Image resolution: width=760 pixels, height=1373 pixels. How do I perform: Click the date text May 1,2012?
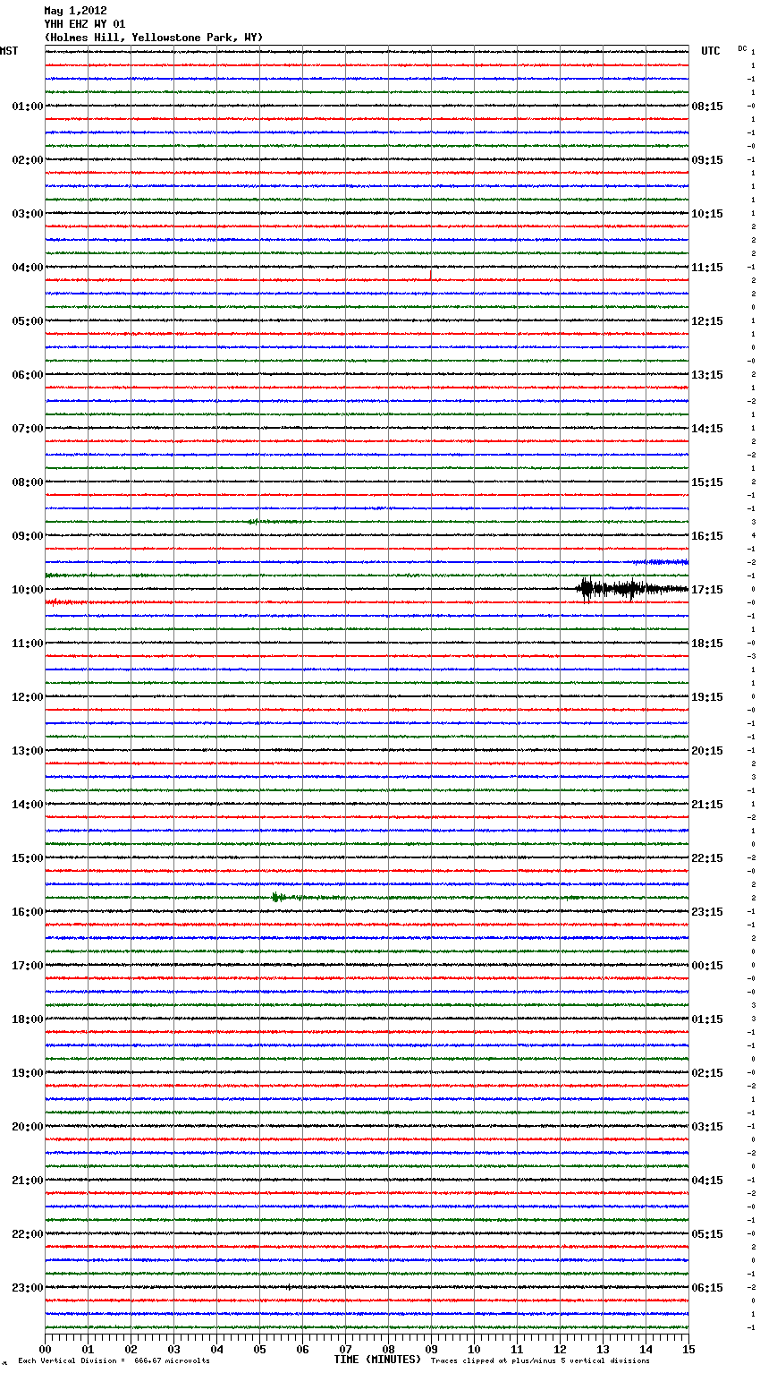click(x=75, y=11)
